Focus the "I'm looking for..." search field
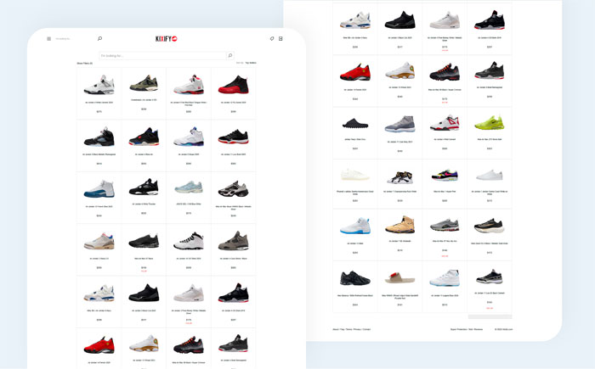Viewport: 595px width, 369px height. [161, 55]
